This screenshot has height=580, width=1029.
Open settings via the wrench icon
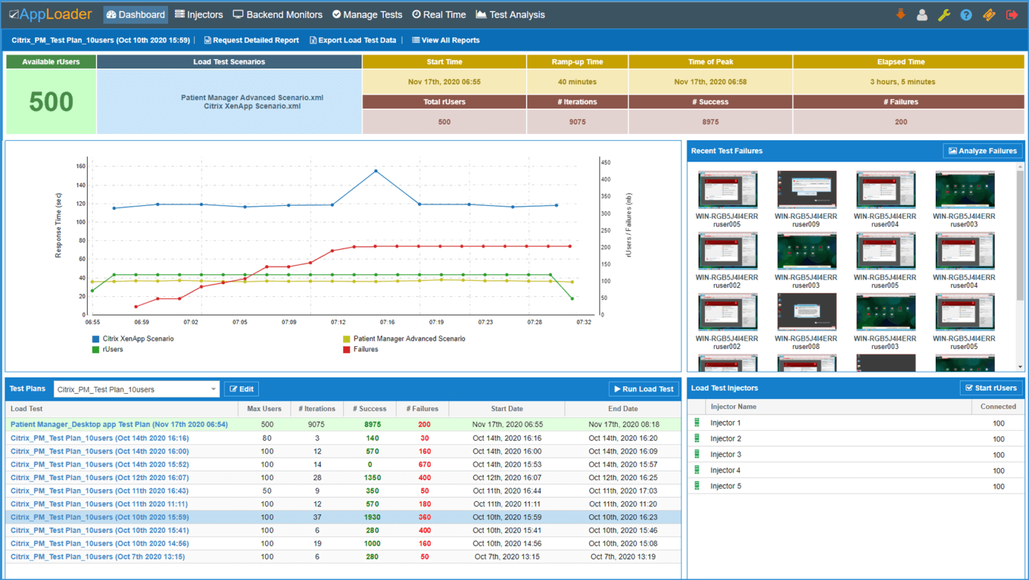944,15
